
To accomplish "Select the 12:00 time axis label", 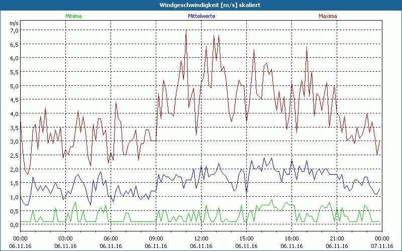I will point(201,238).
